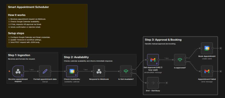Screen dimensions: 225x98
Task: Click the Checks Google Calendar availability line
Action: click(x=25, y=22)
